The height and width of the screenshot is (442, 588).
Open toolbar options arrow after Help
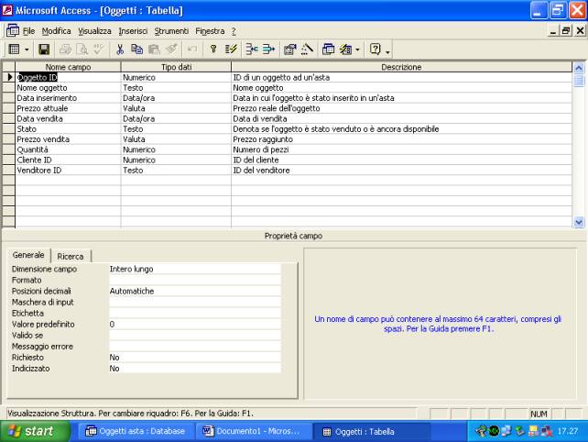coord(387,50)
